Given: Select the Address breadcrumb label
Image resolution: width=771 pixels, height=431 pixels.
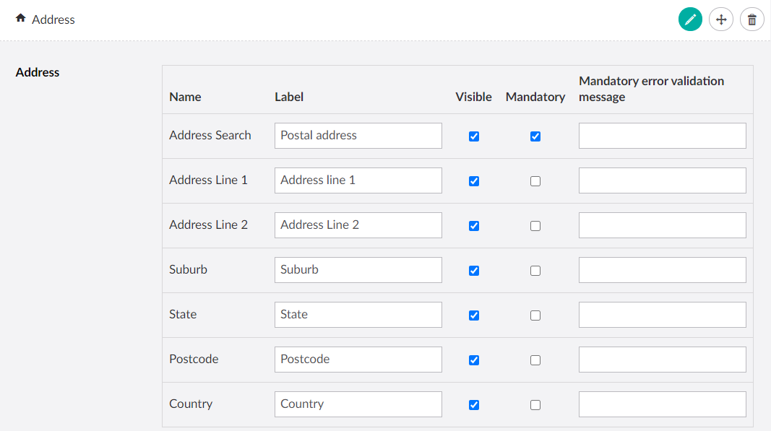Looking at the screenshot, I should point(54,19).
